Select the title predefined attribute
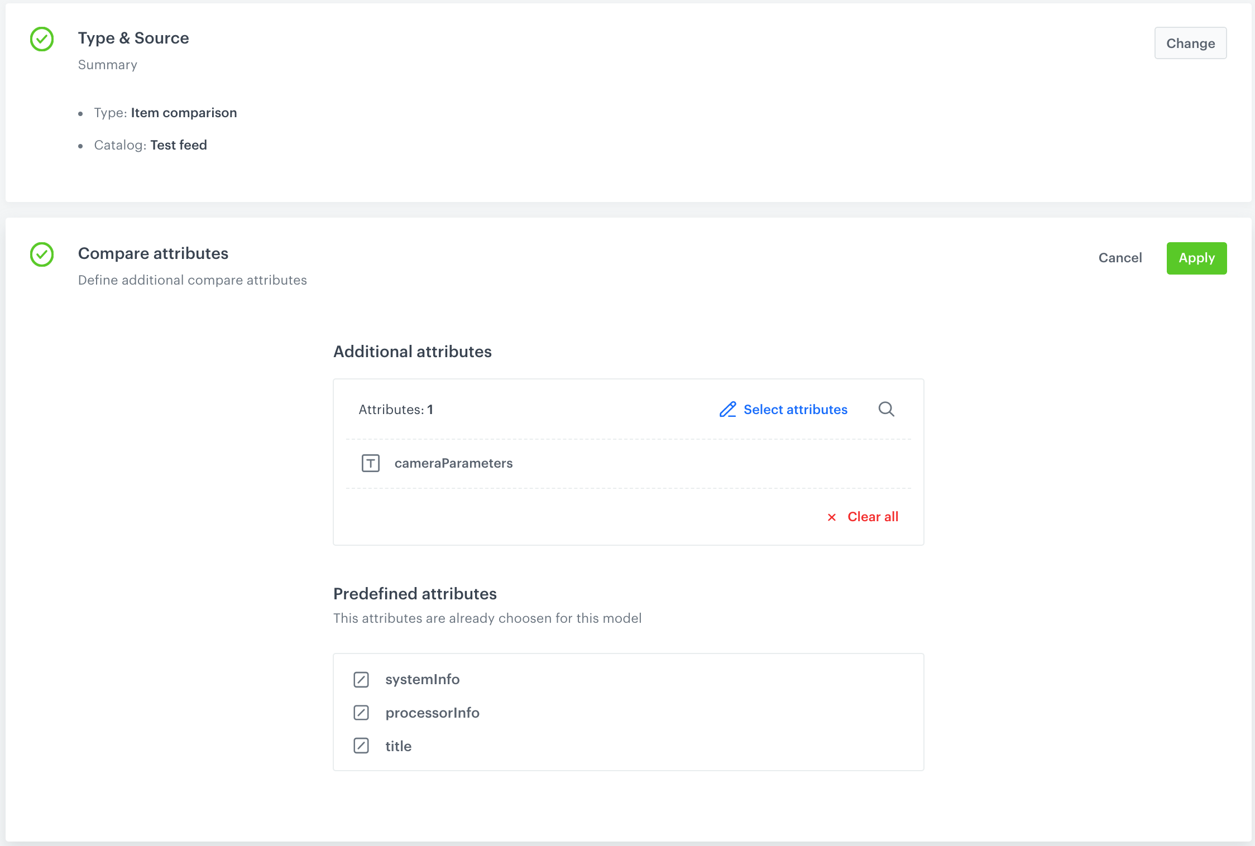Viewport: 1255px width, 846px height. point(398,746)
